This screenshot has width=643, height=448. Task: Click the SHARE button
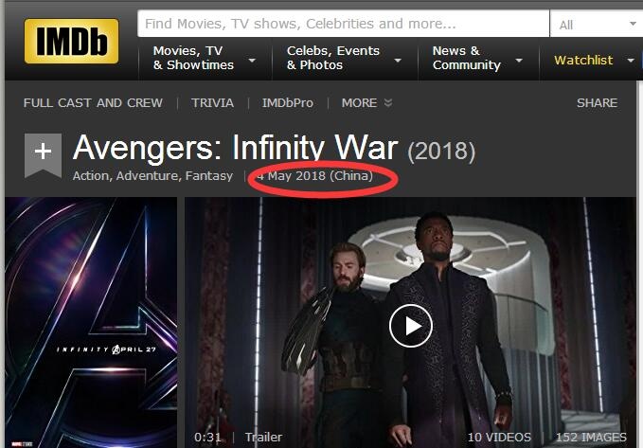[x=597, y=102]
